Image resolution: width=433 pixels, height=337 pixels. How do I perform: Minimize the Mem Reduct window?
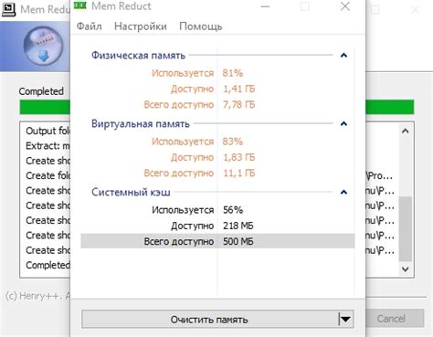pos(265,6)
